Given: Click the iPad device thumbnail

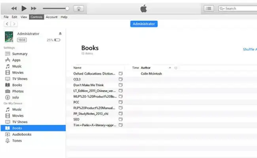Looking at the screenshot, I should [x=9, y=37].
